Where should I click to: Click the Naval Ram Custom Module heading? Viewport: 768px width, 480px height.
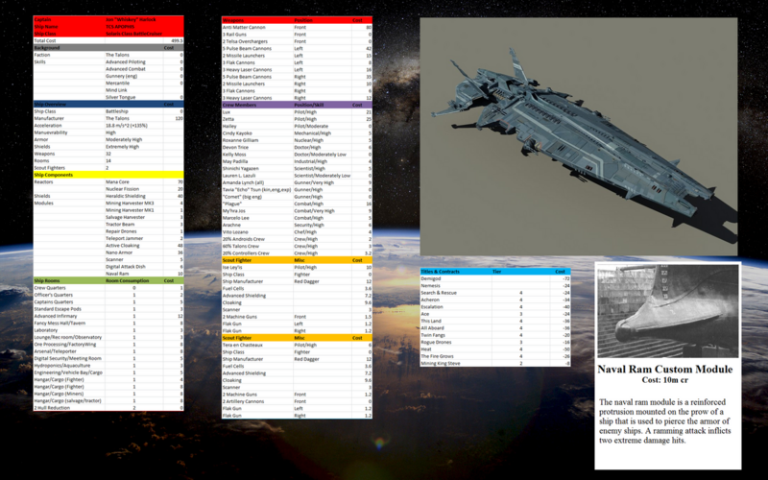(x=664, y=370)
